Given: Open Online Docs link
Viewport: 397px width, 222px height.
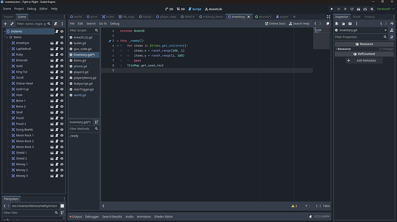Looking at the screenshot, I should (x=275, y=24).
